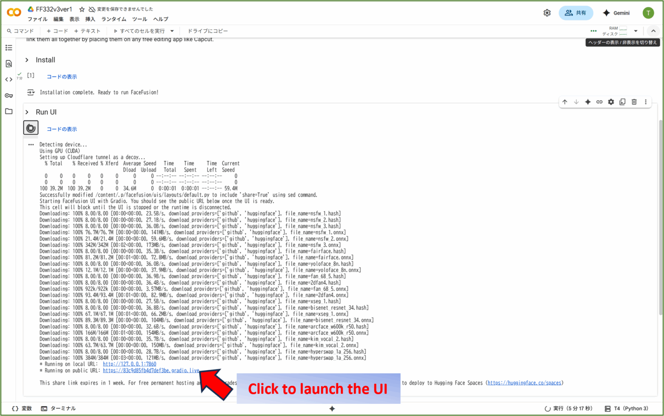Open the table of contents sidebar icon
This screenshot has width=664, height=416.
point(9,48)
